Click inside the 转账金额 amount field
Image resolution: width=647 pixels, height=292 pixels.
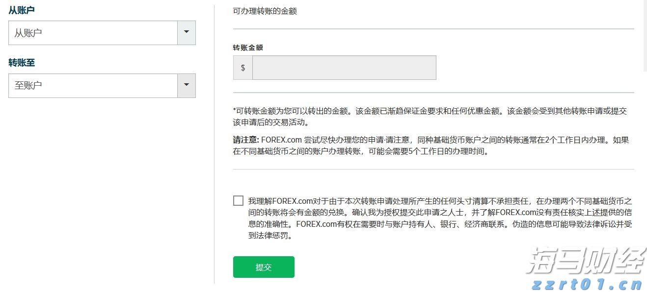tap(343, 67)
